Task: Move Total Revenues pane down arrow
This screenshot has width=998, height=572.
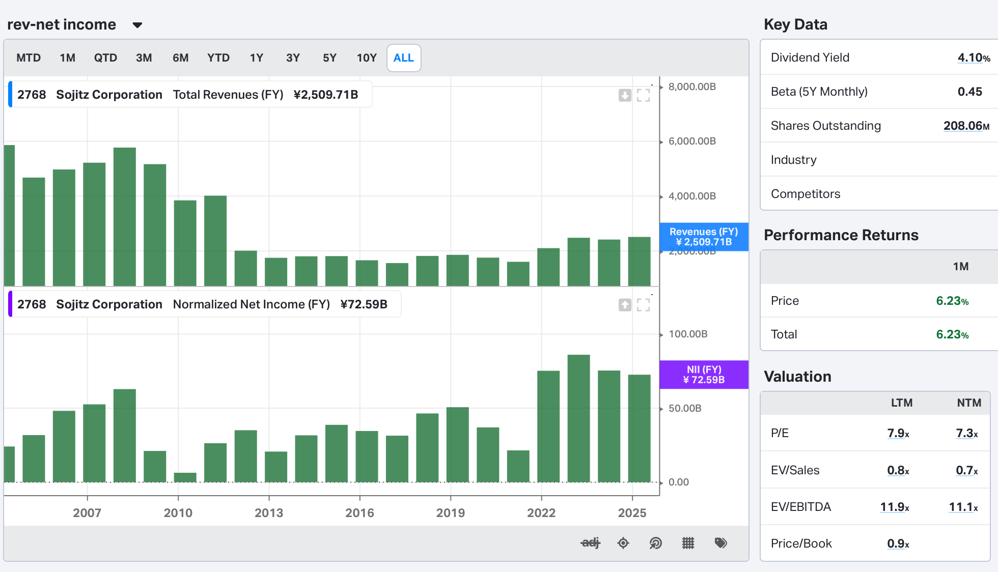Action: pyautogui.click(x=625, y=95)
